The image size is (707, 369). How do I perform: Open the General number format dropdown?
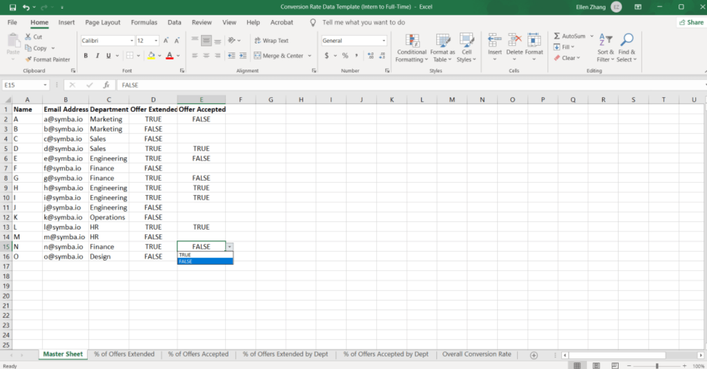click(384, 41)
